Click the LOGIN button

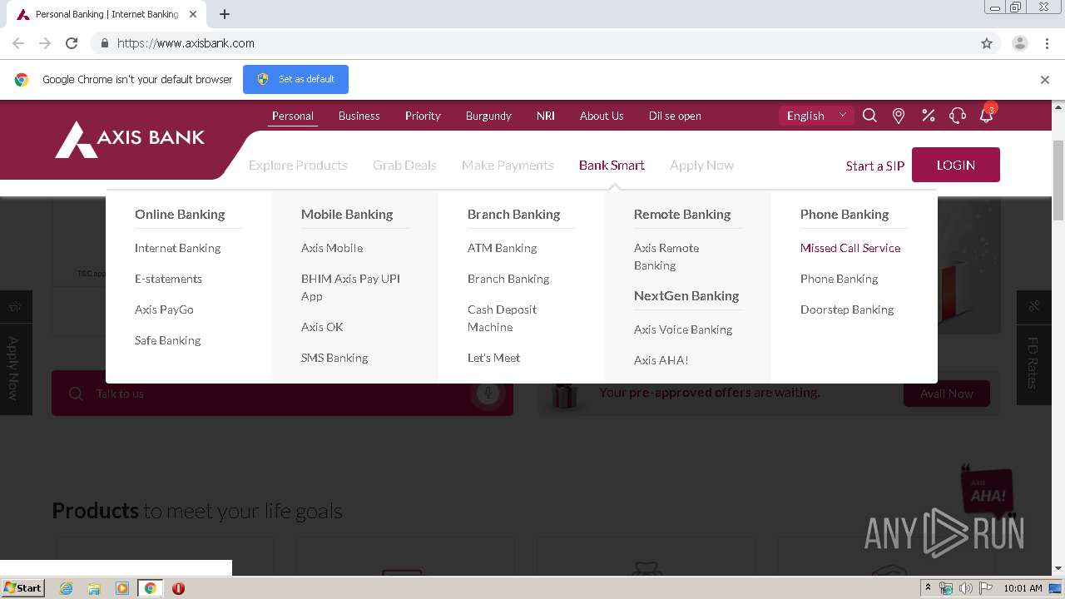(956, 165)
